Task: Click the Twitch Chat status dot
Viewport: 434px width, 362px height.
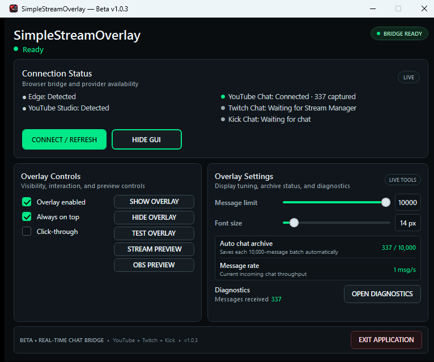Action: coord(223,108)
